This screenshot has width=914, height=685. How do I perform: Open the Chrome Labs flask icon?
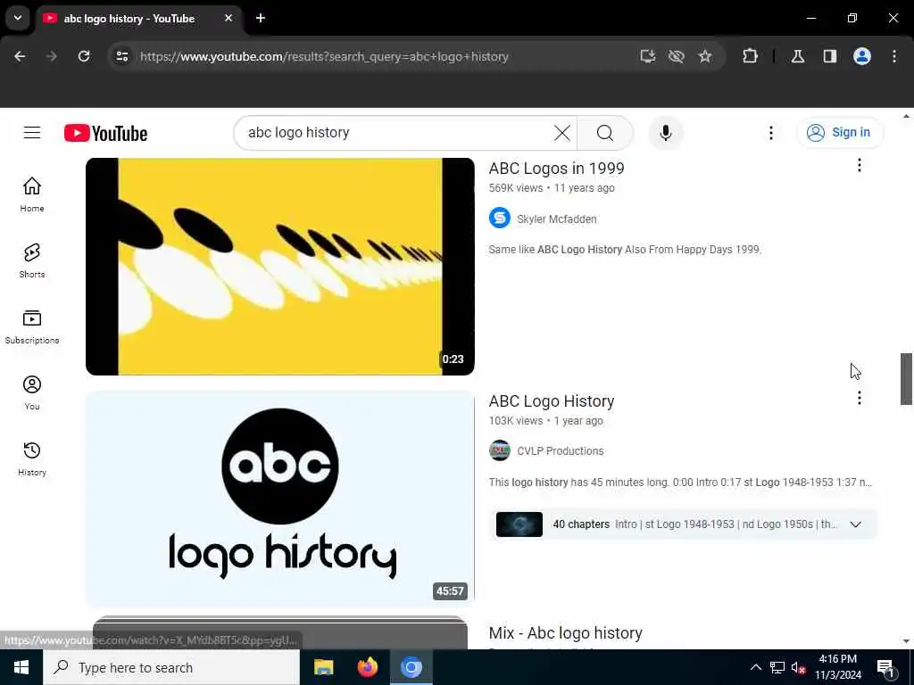[x=797, y=56]
